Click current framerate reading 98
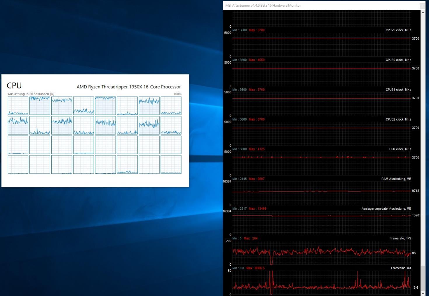The image size is (429, 296). click(x=414, y=253)
